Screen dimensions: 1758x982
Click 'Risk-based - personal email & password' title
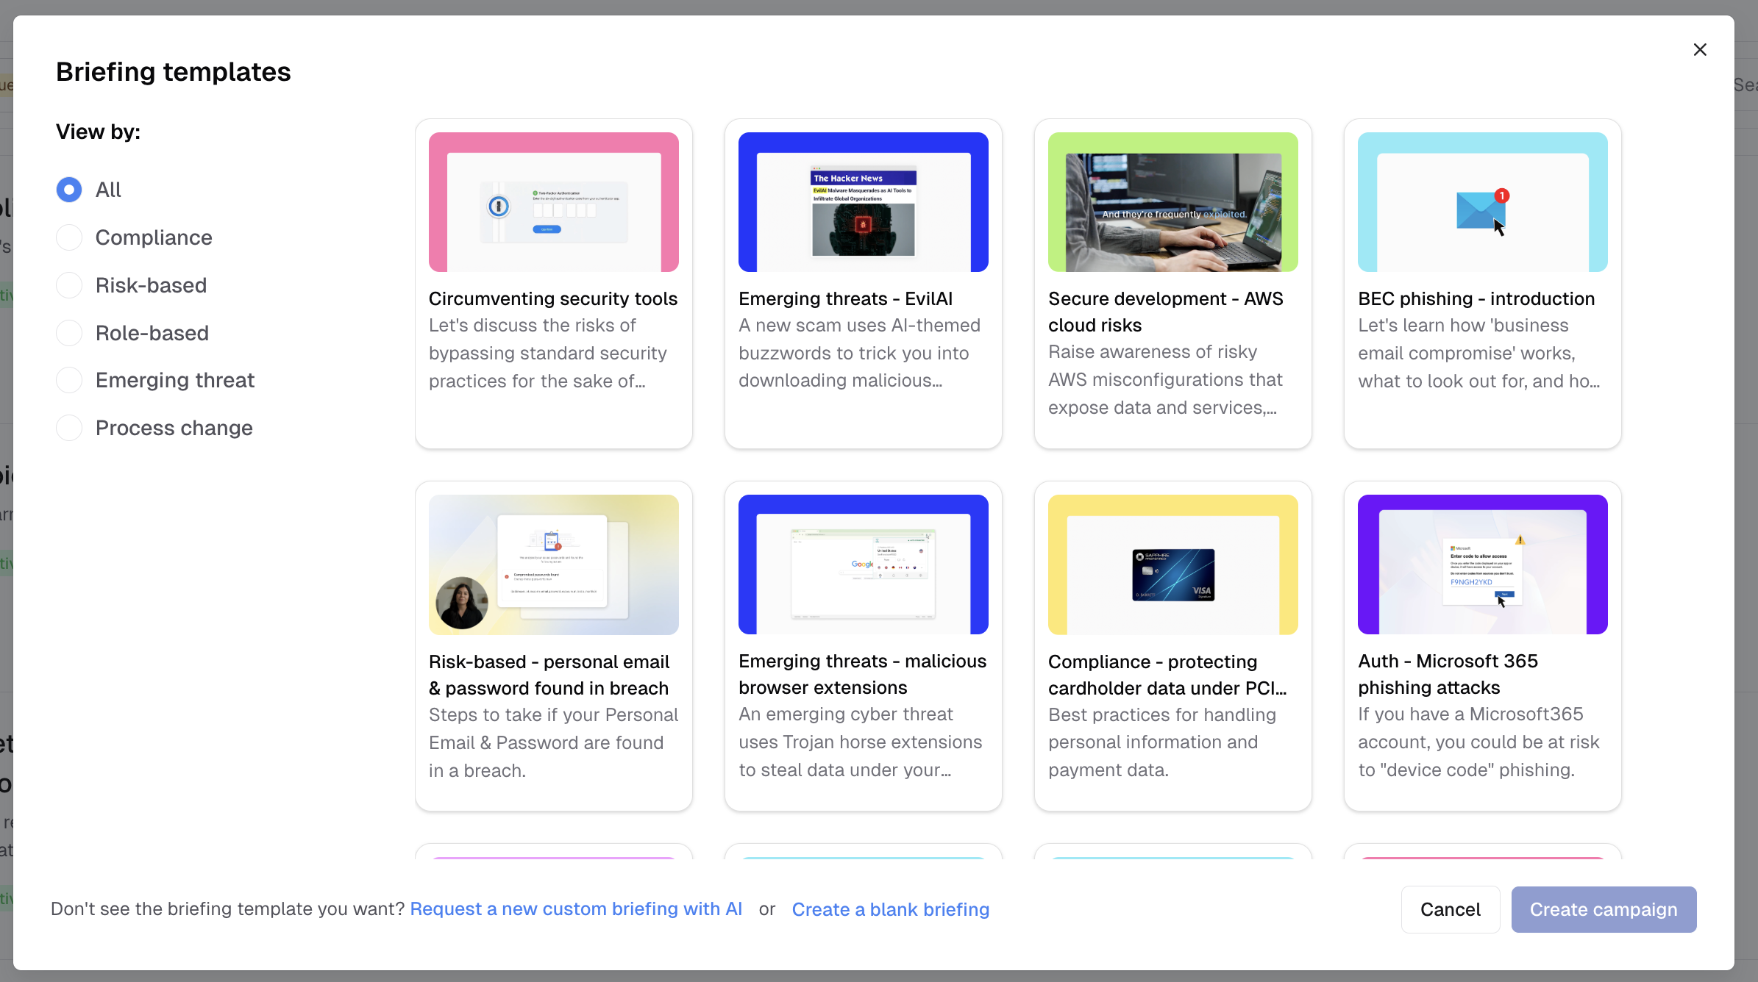[x=549, y=675]
